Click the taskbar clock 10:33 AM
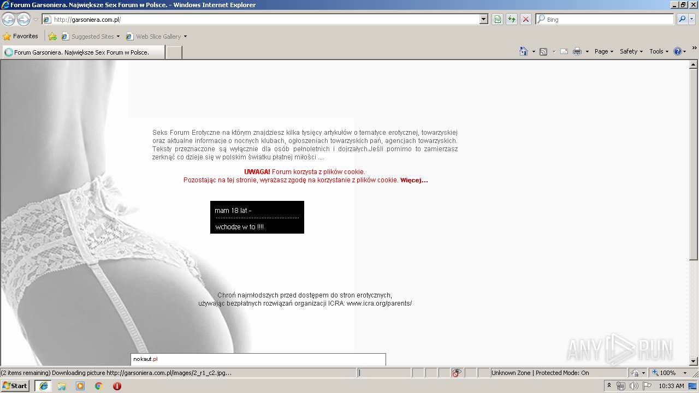699x393 pixels. [x=671, y=386]
